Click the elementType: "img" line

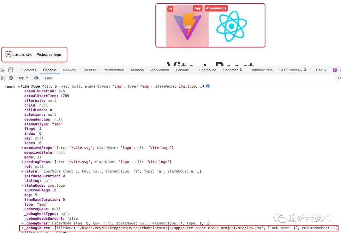44,124
